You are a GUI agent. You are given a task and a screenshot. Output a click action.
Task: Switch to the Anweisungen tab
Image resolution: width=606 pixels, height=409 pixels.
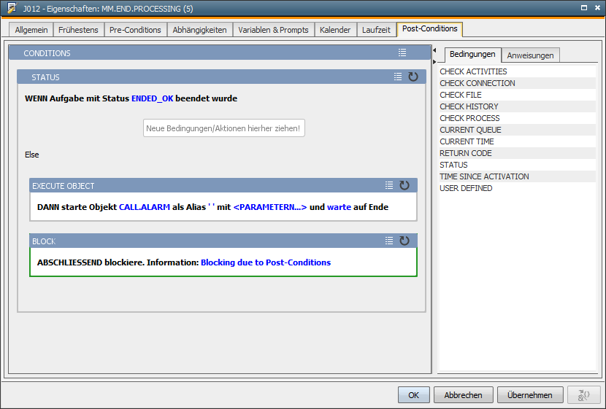(531, 55)
